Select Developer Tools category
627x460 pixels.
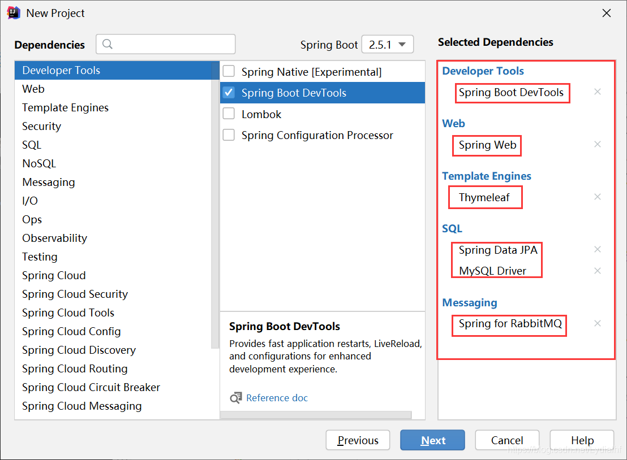coord(117,70)
